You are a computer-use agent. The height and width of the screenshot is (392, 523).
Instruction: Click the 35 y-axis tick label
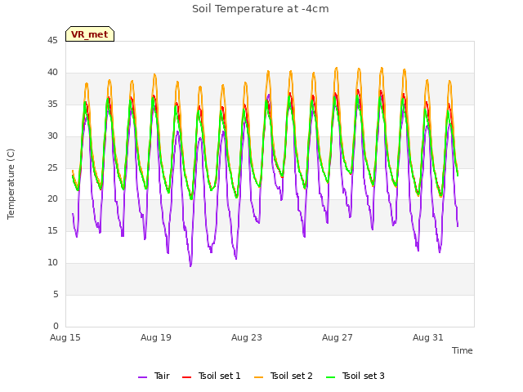(52, 105)
